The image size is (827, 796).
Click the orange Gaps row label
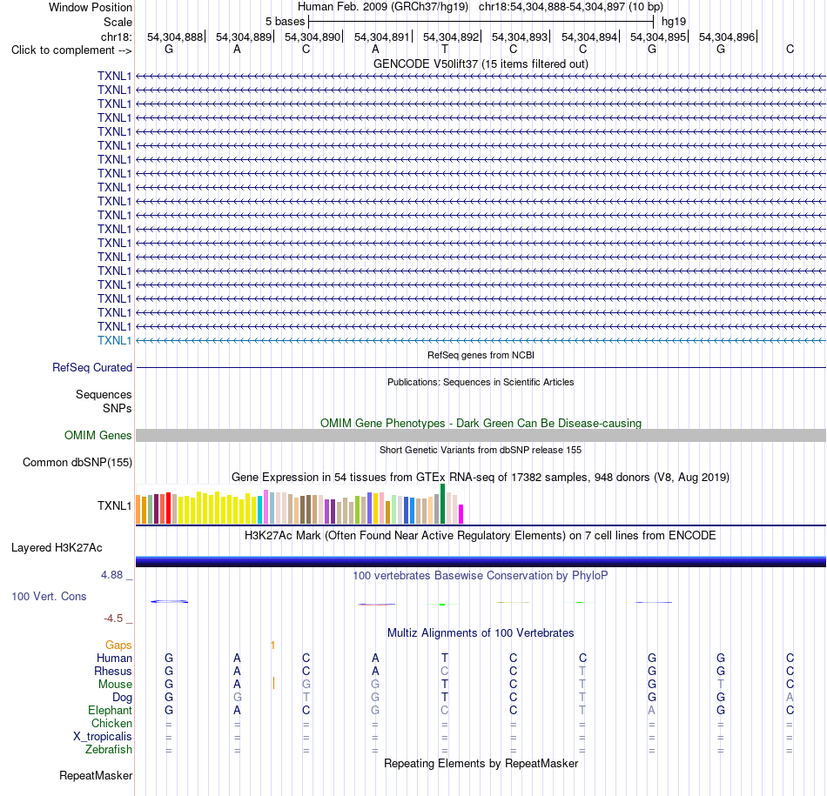(x=118, y=645)
